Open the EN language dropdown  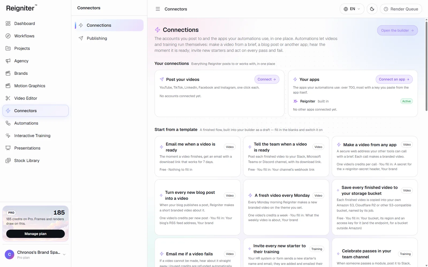pyautogui.click(x=352, y=9)
